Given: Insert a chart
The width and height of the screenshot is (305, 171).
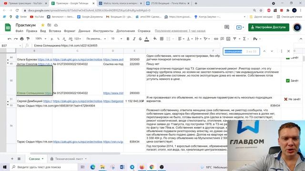Looking at the screenshot, I should [x=228, y=39].
